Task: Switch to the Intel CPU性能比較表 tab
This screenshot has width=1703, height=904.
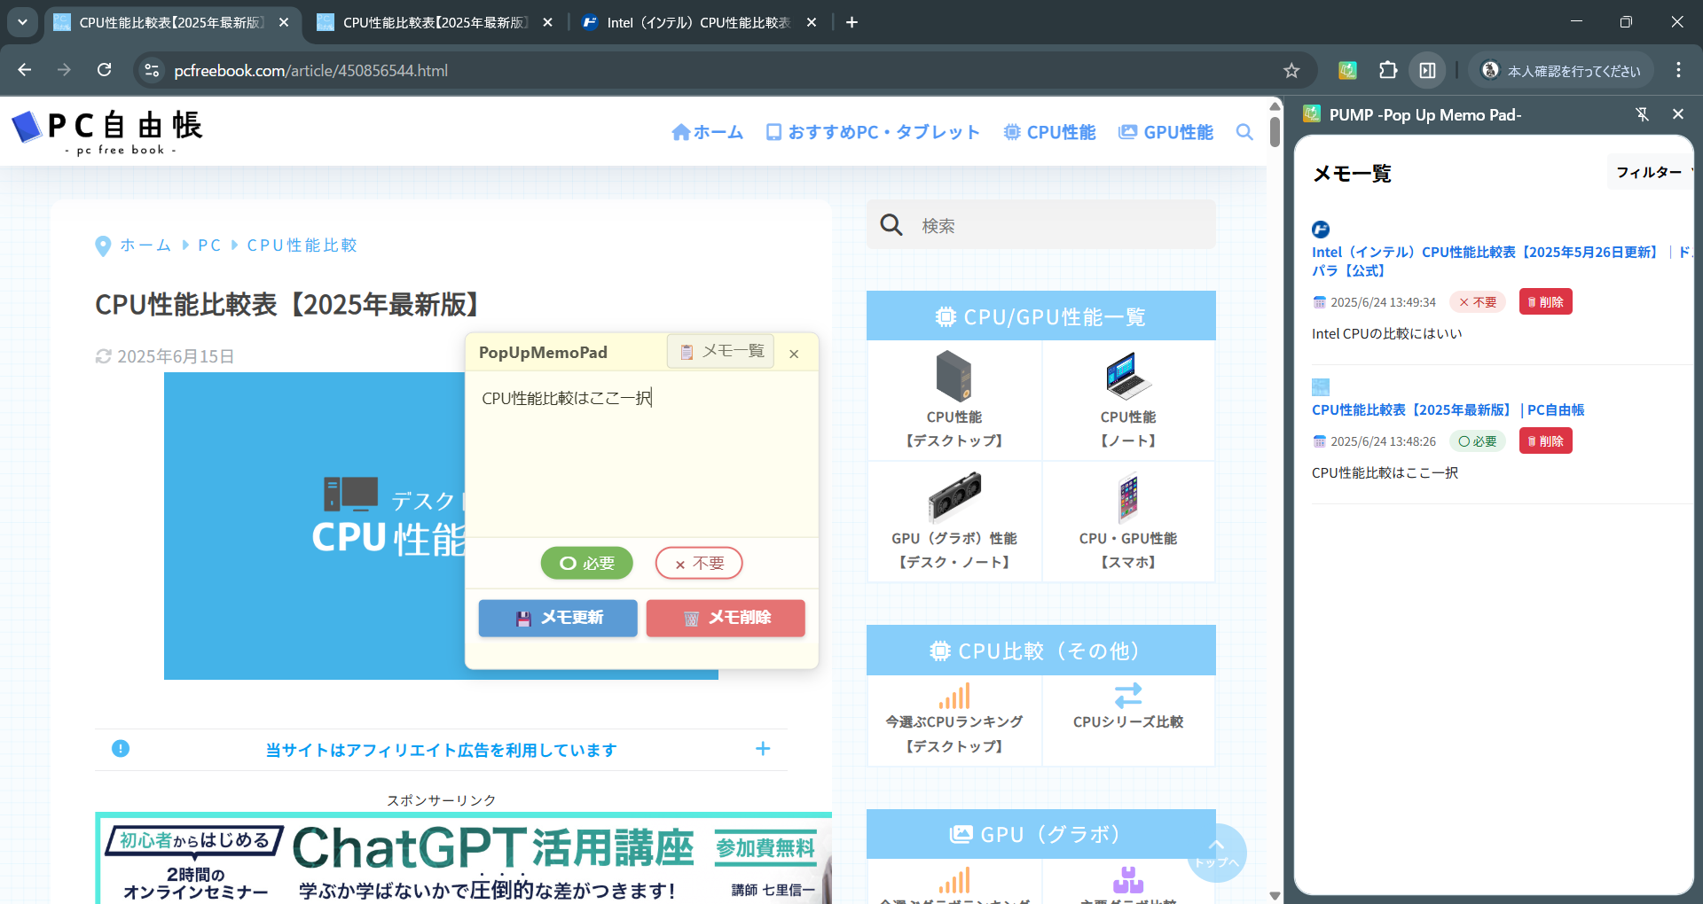Action: [x=698, y=22]
